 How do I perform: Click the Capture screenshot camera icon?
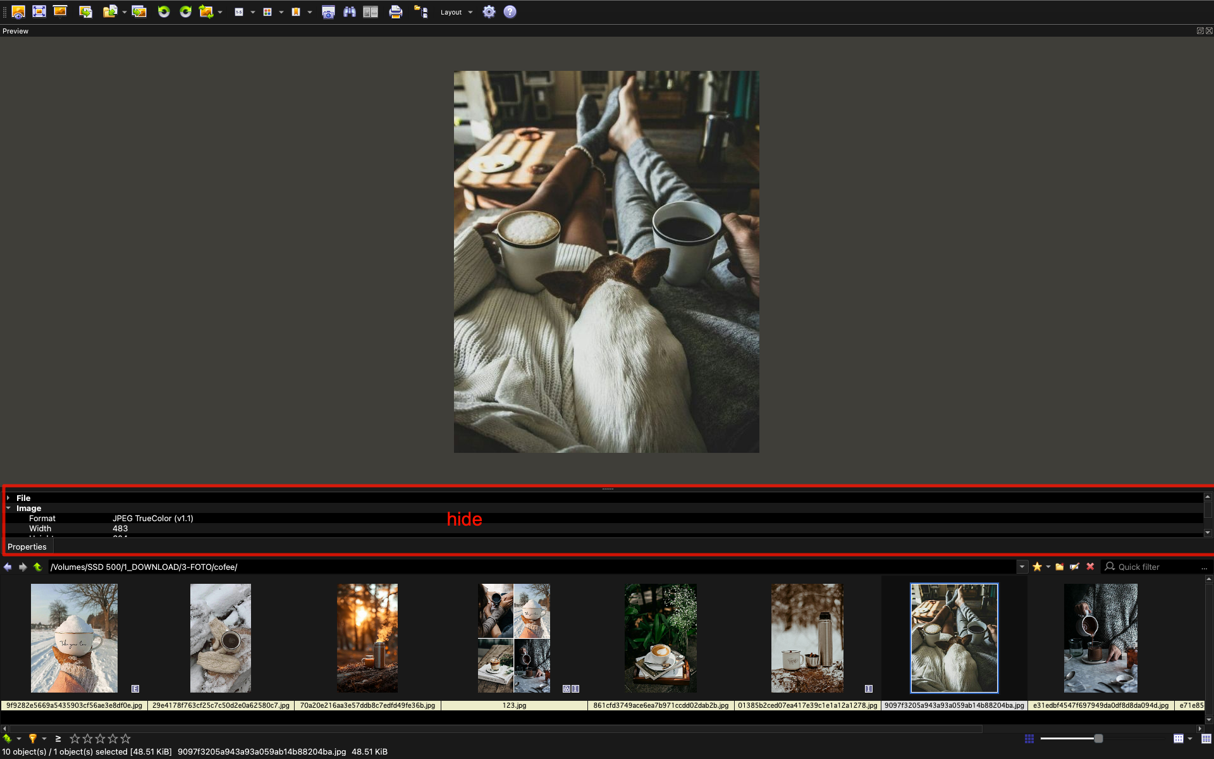point(328,12)
